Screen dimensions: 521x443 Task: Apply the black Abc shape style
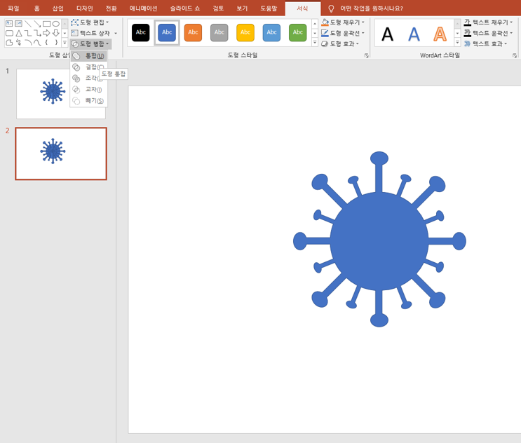pos(140,32)
